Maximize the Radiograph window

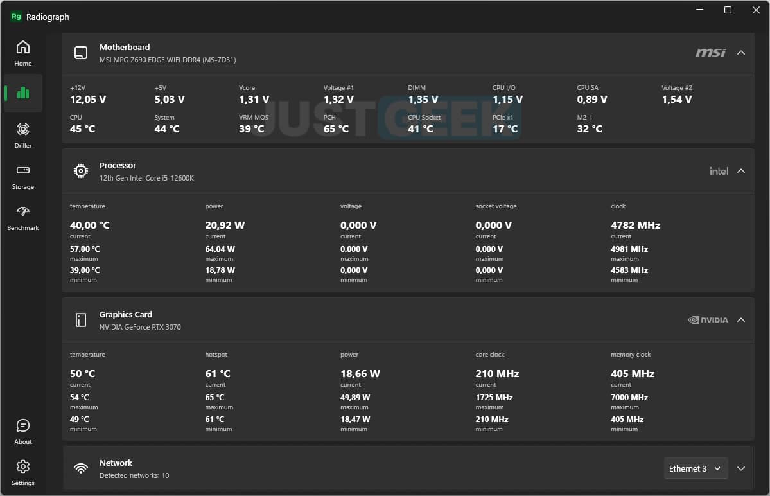pyautogui.click(x=728, y=10)
